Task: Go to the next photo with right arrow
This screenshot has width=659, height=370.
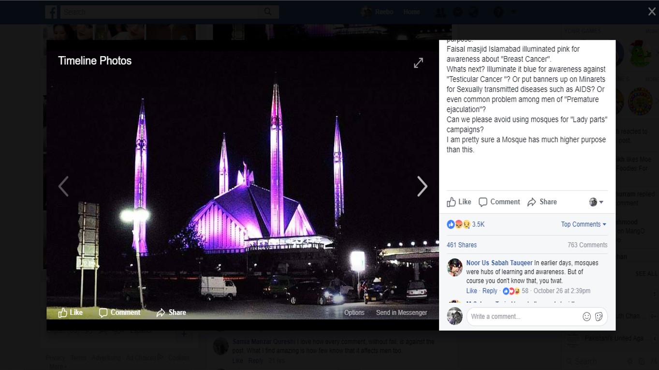Action: pyautogui.click(x=422, y=186)
